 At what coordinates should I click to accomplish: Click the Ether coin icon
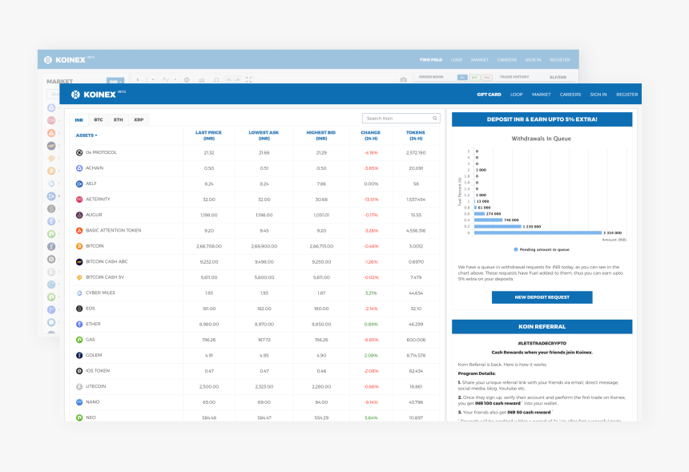[x=79, y=324]
